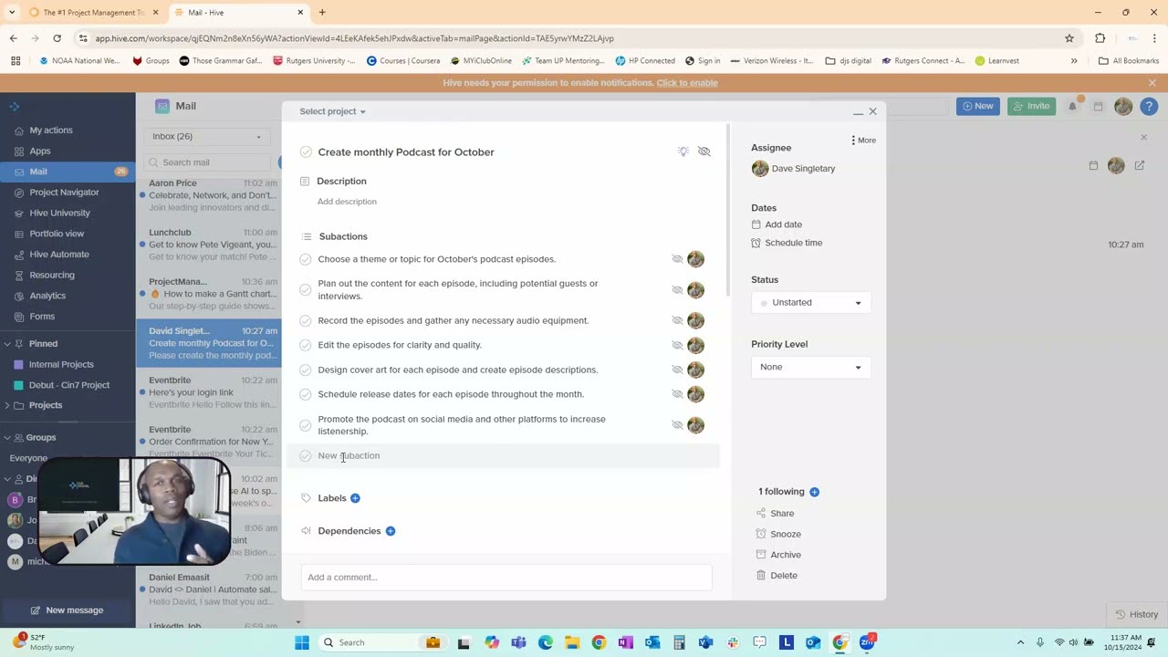Click New message button

pyautogui.click(x=68, y=610)
